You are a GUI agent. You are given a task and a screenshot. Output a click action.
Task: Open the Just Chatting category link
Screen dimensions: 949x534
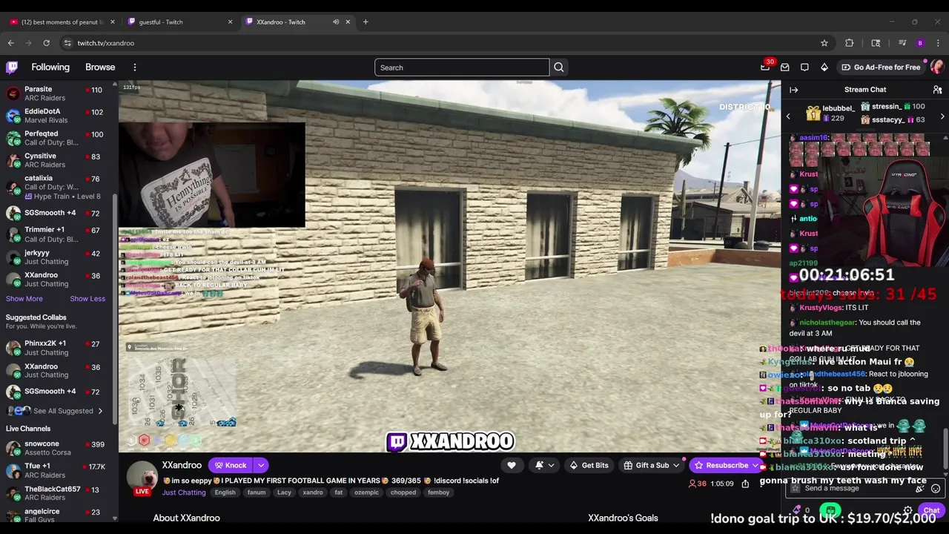click(x=184, y=492)
